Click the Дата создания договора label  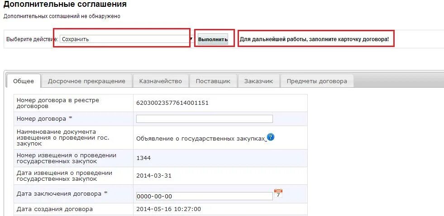pyautogui.click(x=54, y=209)
